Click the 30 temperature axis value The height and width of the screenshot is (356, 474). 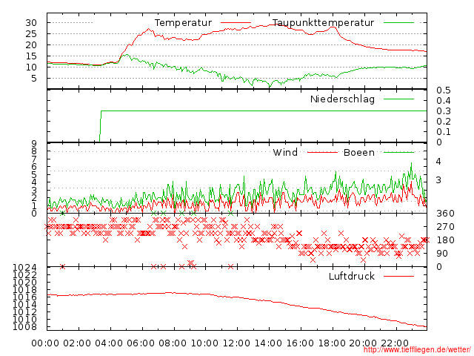click(31, 23)
